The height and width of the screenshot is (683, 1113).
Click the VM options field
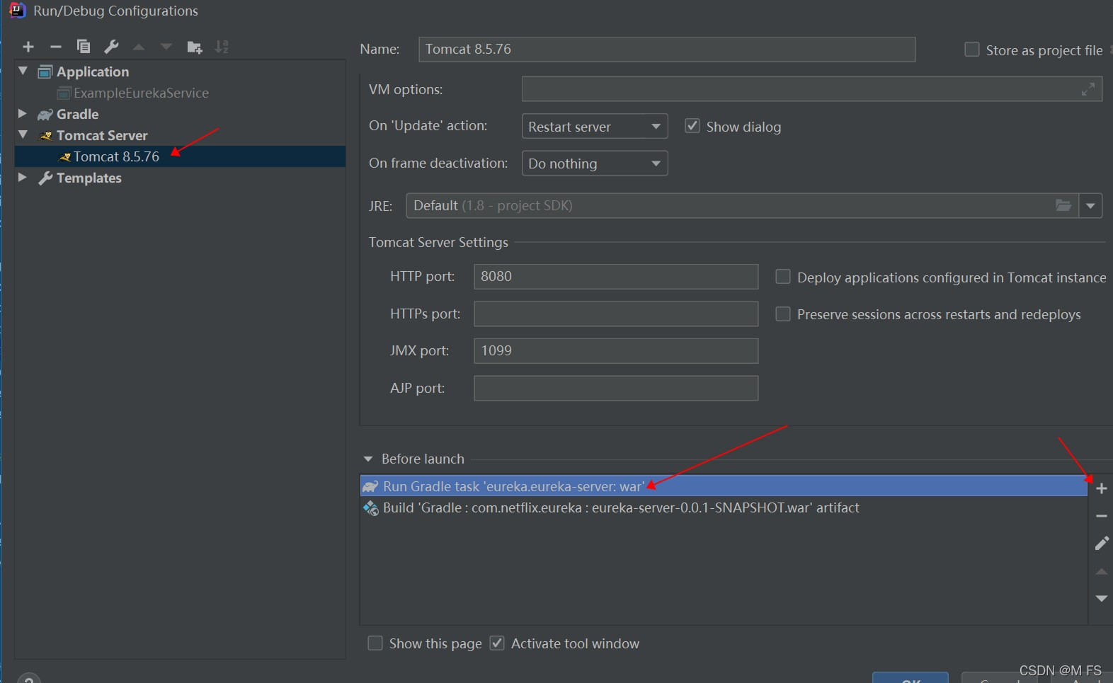(811, 89)
